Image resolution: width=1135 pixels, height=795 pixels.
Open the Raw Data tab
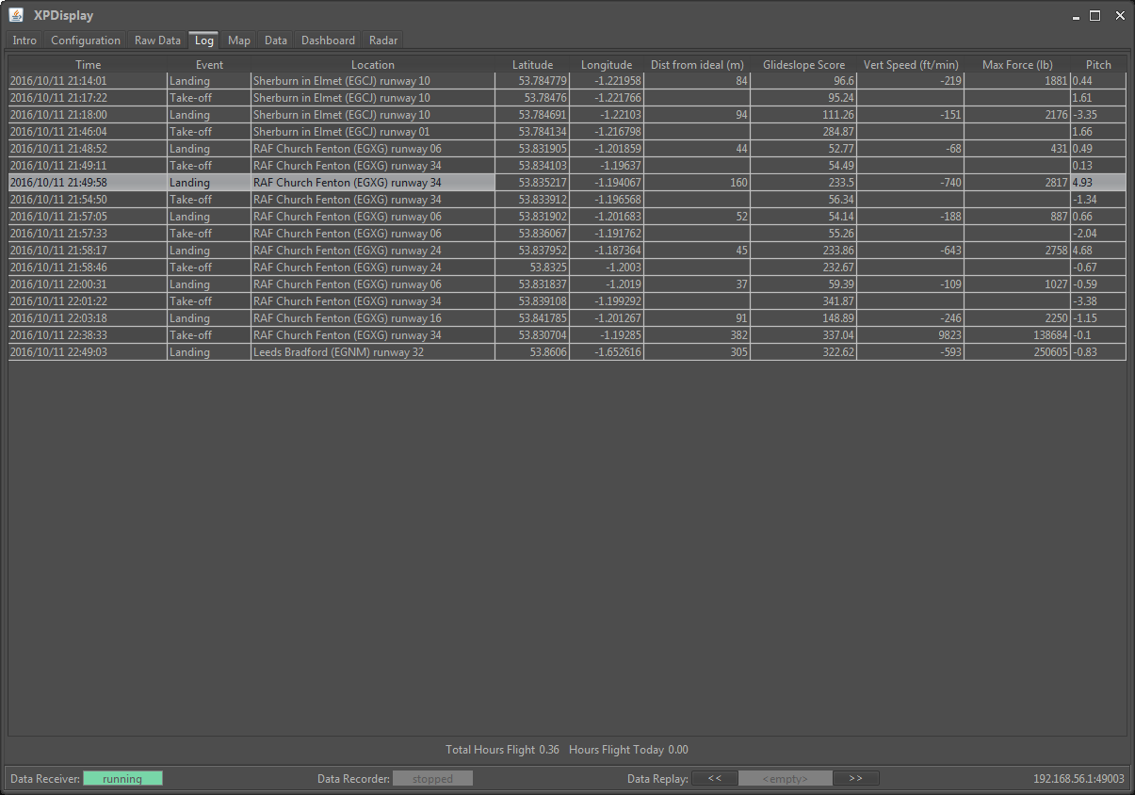pos(157,41)
